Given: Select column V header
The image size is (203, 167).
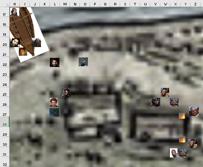Looking at the screenshot, I should [155, 4].
